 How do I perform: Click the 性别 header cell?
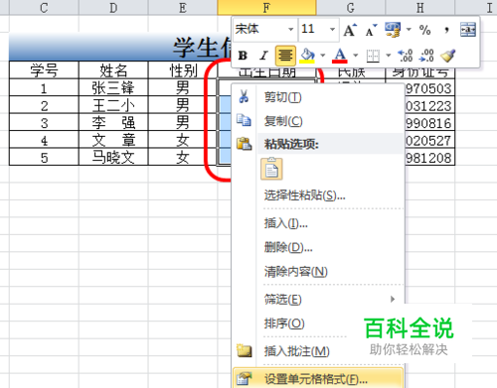(183, 69)
